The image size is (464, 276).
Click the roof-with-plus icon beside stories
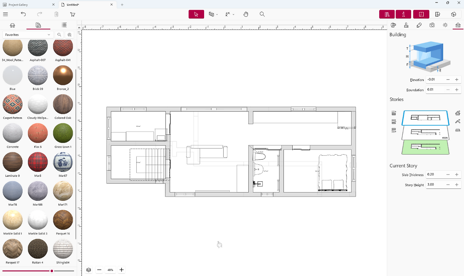[x=457, y=113]
